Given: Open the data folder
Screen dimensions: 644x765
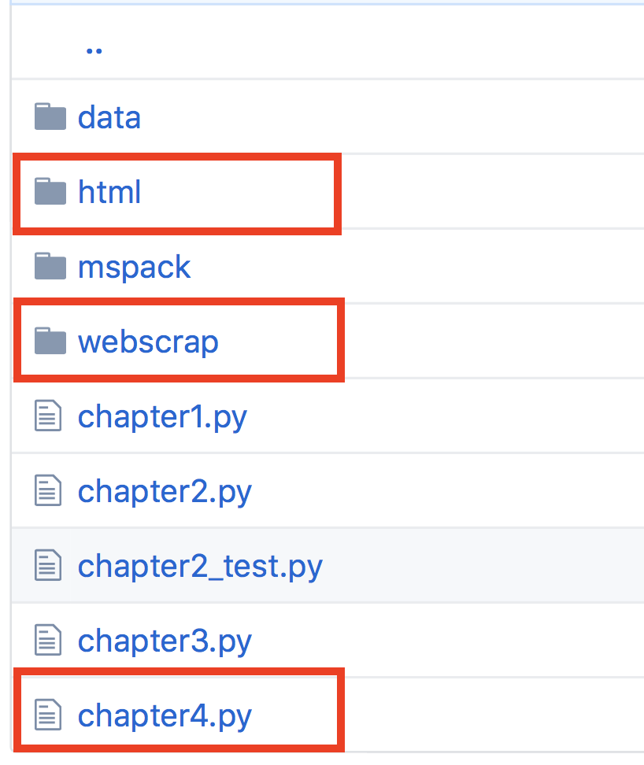Looking at the screenshot, I should point(109,116).
